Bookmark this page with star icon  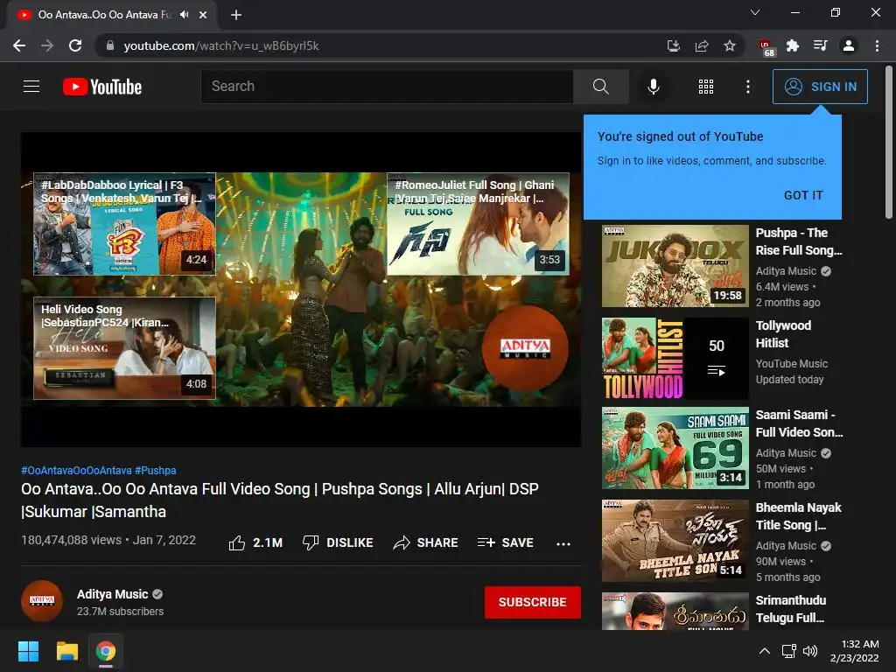[x=730, y=45]
